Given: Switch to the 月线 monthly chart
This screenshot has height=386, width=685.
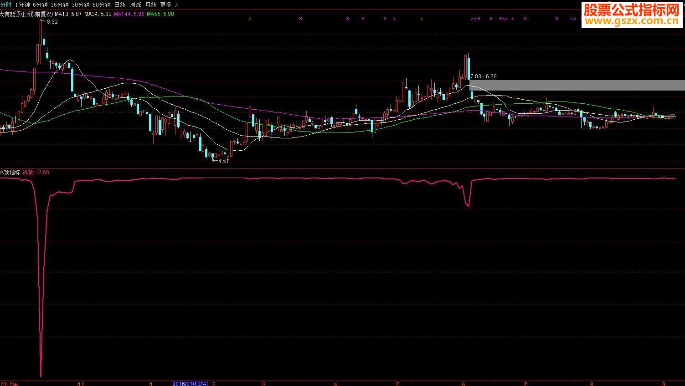Looking at the screenshot, I should (x=150, y=5).
